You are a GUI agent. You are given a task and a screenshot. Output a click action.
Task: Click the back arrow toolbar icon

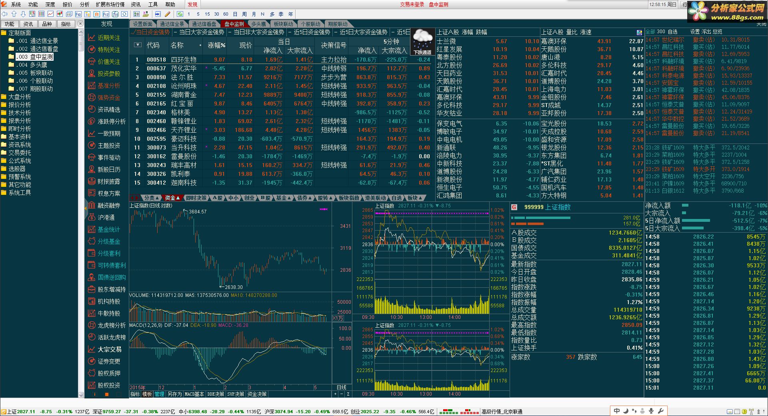click(4, 14)
